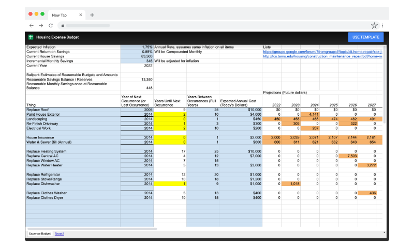The image size is (414, 248).
Task: Switch to the Expense Budget sheet tab
Action: 40,234
